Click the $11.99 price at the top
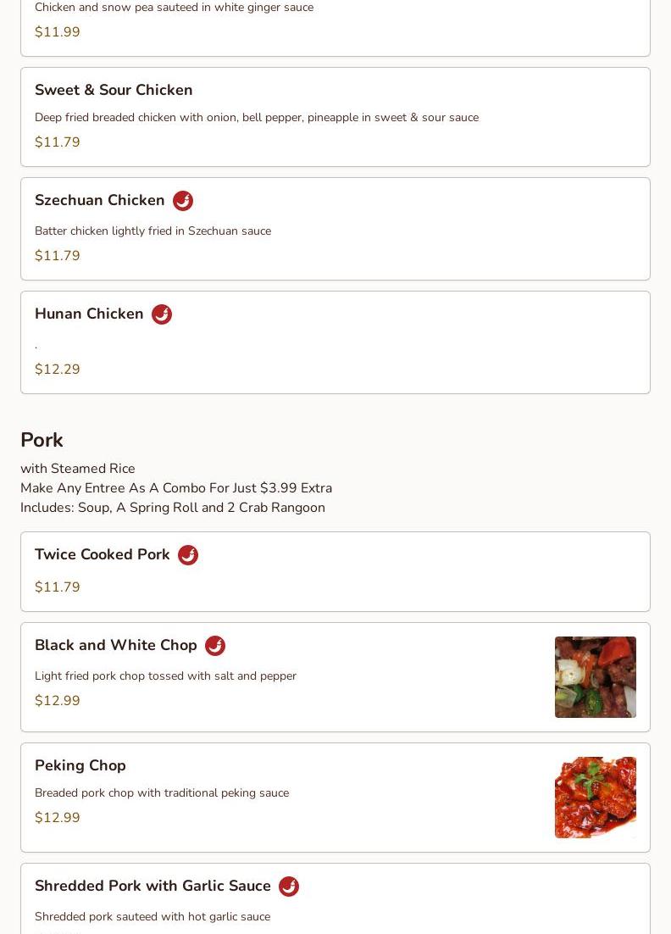 [x=58, y=32]
